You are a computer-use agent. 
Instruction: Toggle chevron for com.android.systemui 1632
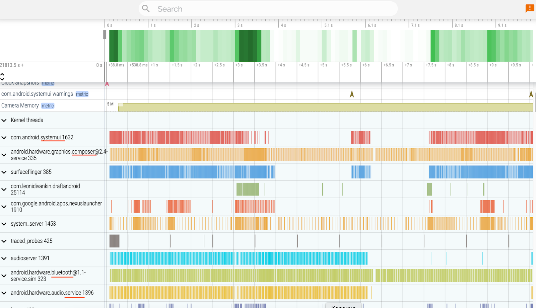tap(4, 138)
